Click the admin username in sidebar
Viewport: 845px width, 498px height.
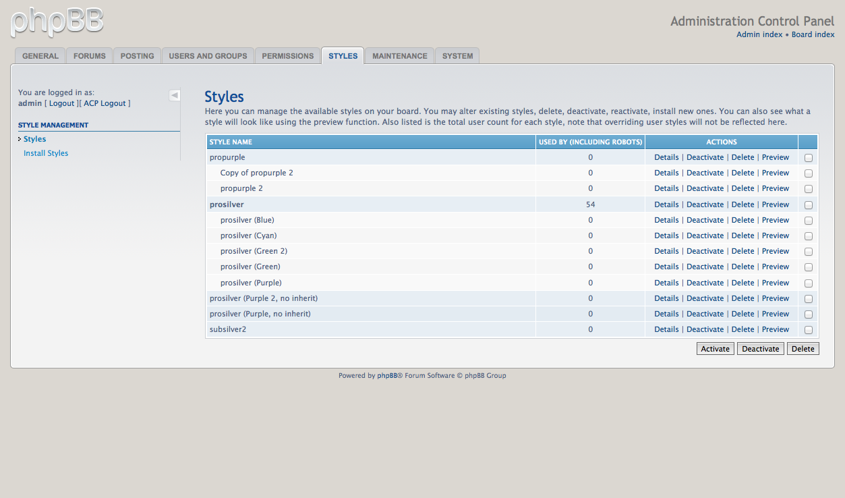pos(30,103)
